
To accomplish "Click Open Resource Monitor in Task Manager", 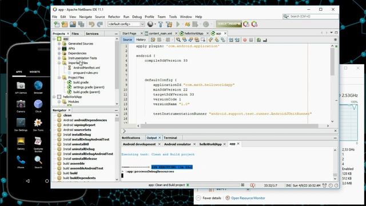I will pyautogui.click(x=248, y=198).
